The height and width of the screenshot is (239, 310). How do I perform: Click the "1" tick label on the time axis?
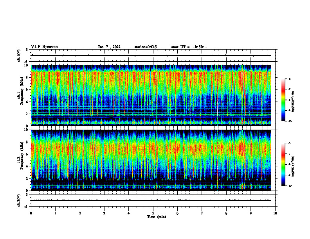(x=56, y=213)
